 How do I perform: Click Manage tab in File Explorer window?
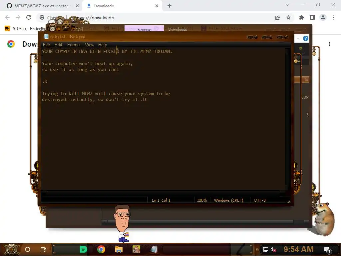pyautogui.click(x=144, y=29)
